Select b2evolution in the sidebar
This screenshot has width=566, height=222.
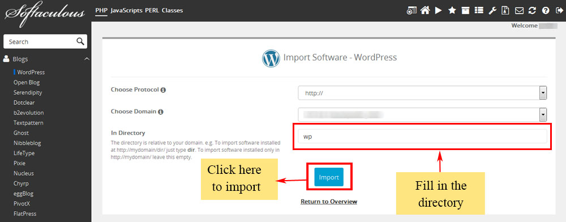tap(28, 113)
